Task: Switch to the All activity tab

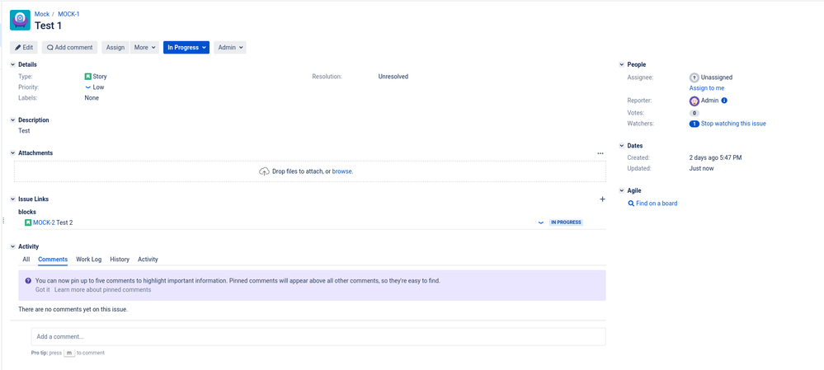Action: tap(26, 260)
